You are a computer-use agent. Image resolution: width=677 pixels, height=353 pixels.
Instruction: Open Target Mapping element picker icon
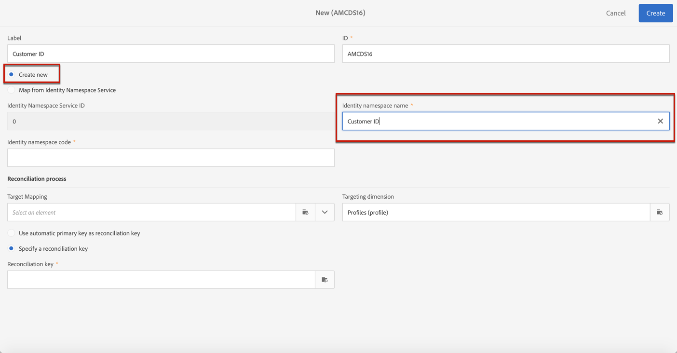(305, 212)
